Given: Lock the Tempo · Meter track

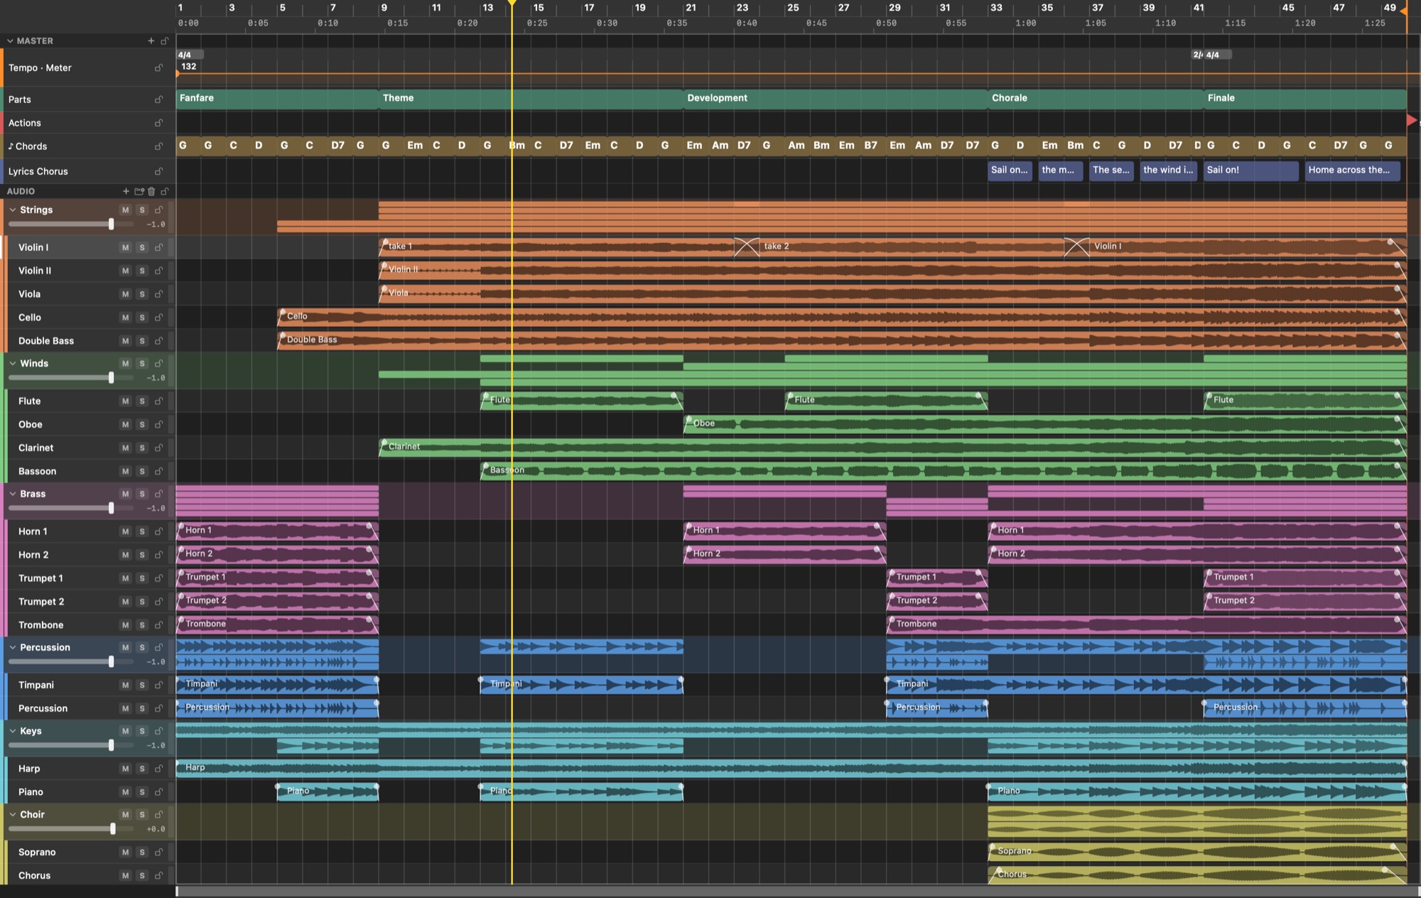Looking at the screenshot, I should 158,68.
